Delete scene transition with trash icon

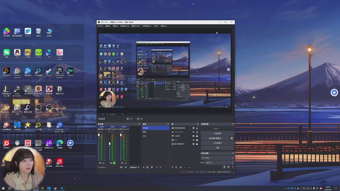tap(228, 167)
